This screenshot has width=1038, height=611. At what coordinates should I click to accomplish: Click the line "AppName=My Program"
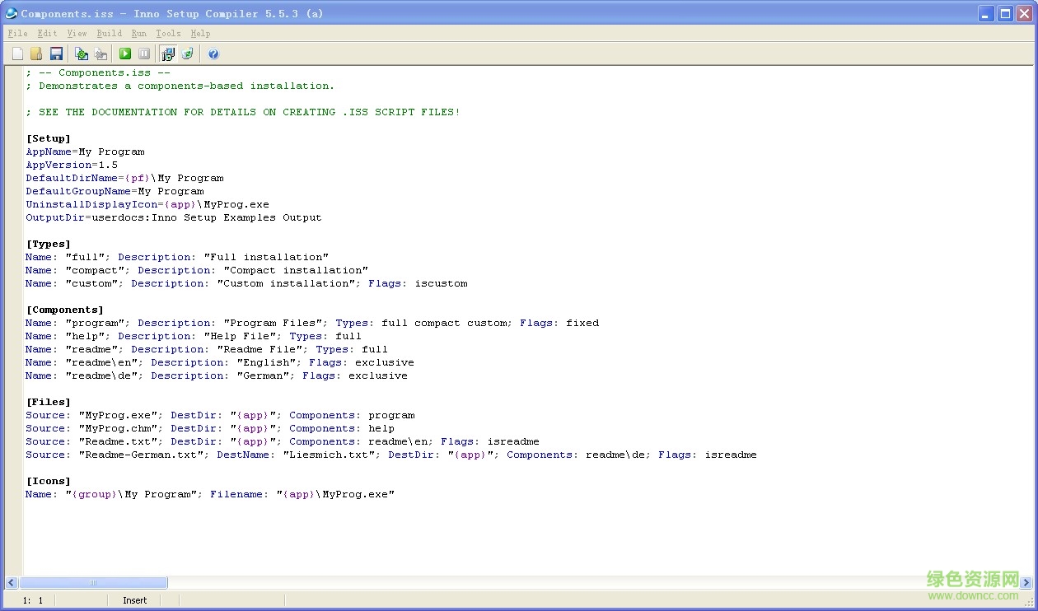(85, 152)
